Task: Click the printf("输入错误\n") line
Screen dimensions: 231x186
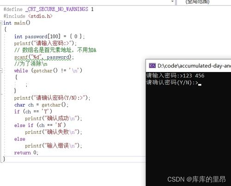Action: click(54, 145)
